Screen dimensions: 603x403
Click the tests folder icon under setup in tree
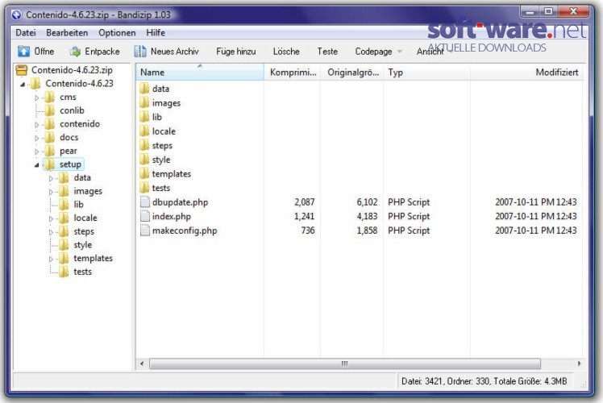pyautogui.click(x=64, y=272)
